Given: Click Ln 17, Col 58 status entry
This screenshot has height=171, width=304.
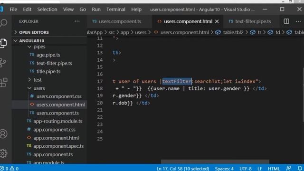Looking at the screenshot, I should coord(182,169).
